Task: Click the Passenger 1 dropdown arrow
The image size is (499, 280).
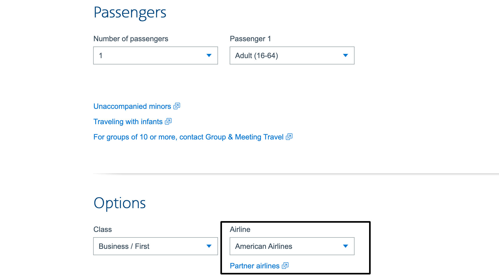Action: (x=346, y=55)
